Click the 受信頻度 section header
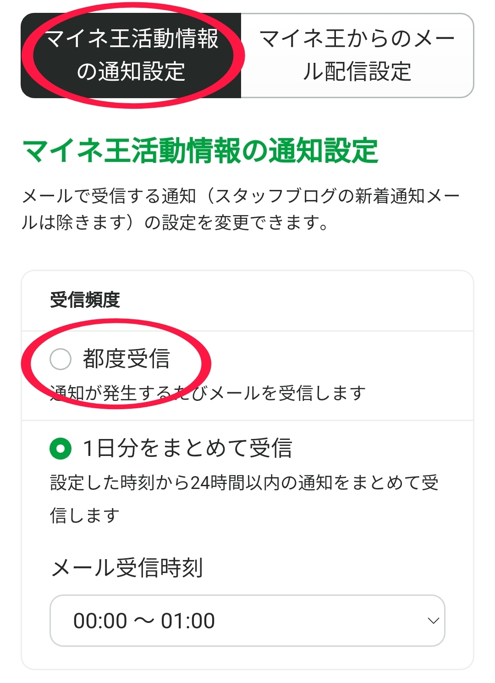The height and width of the screenshot is (683, 495). coord(85,300)
